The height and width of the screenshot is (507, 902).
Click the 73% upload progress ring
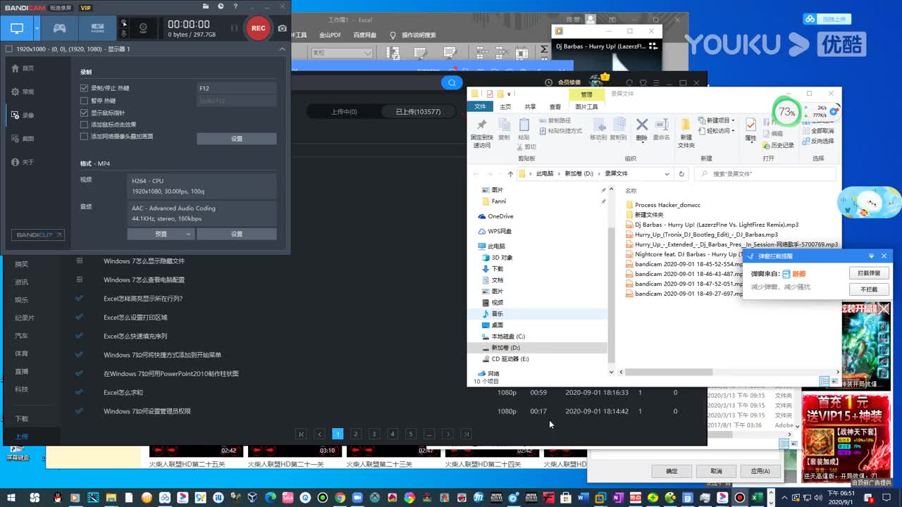pos(789,111)
